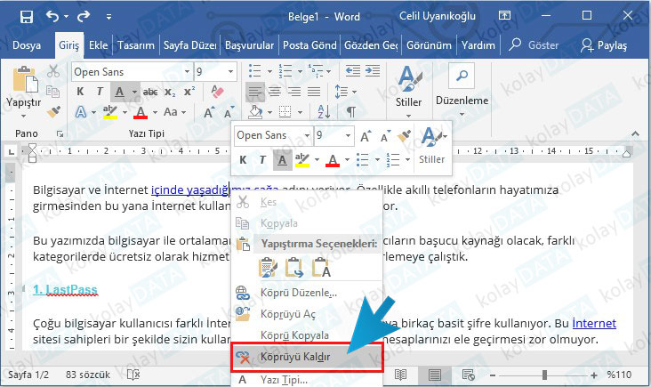The height and width of the screenshot is (387, 651).
Task: Open the Yardım ribbon tab
Action: pyautogui.click(x=478, y=44)
